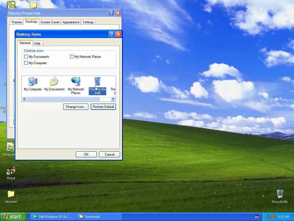Switch to the Downloads taskbar window
This screenshot has height=221, width=294.
(99, 217)
